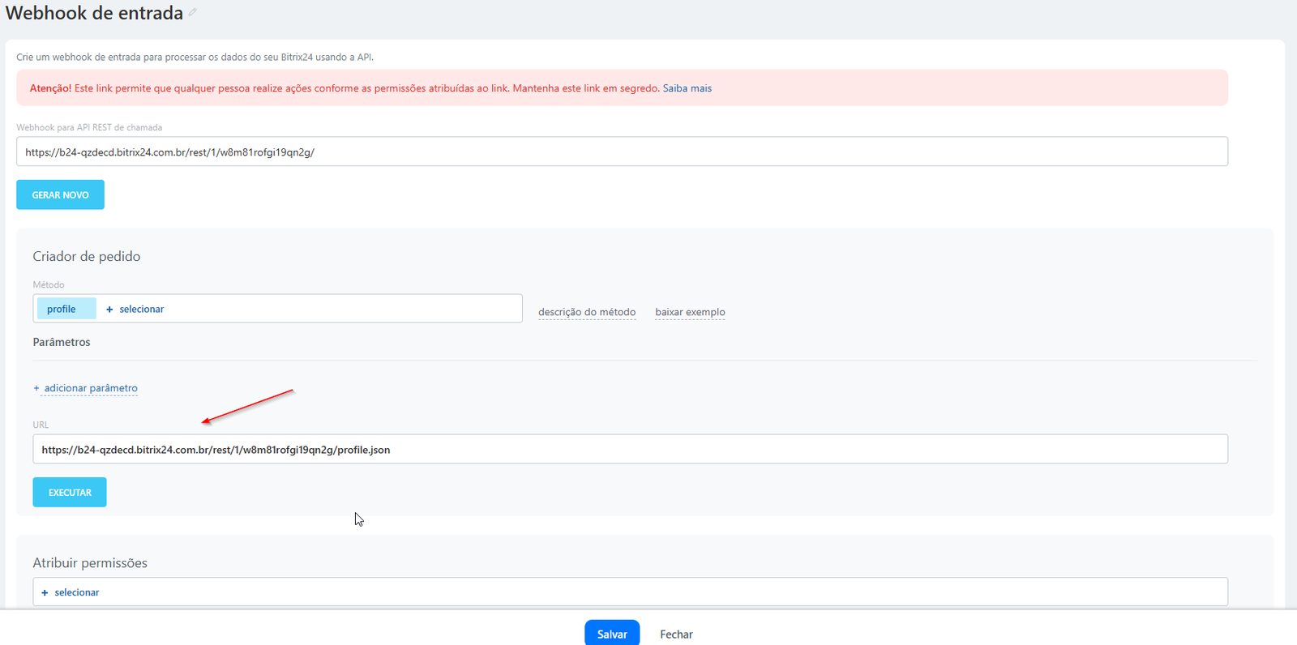
Task: Click the pencil icon to rename webhook title
Action: pos(193,12)
